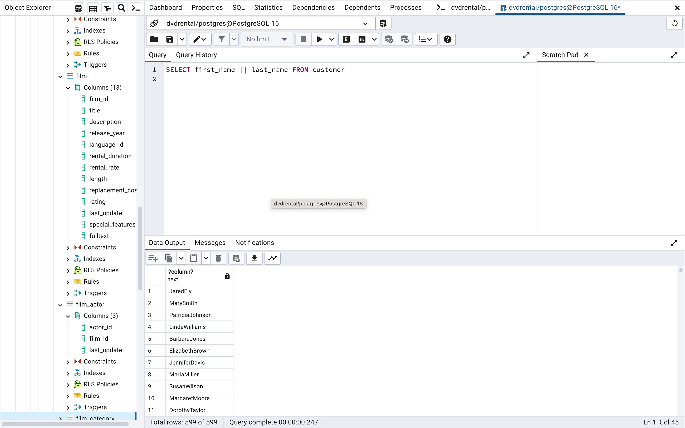Open the Explain Analyze options dropdown arrow
Image resolution: width=685 pixels, height=428 pixels.
(x=374, y=39)
